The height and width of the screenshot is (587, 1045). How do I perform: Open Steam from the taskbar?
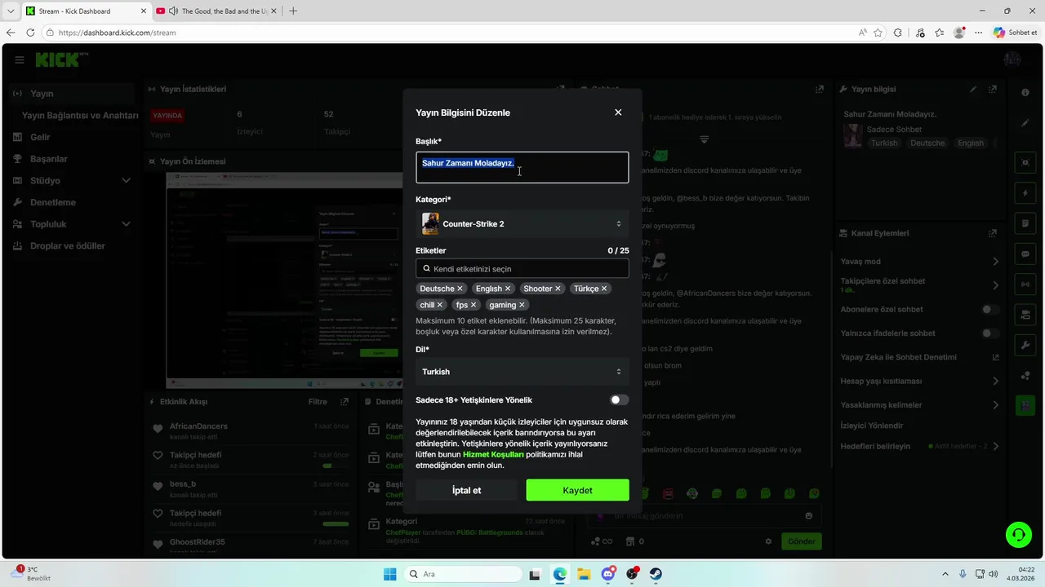tap(656, 574)
